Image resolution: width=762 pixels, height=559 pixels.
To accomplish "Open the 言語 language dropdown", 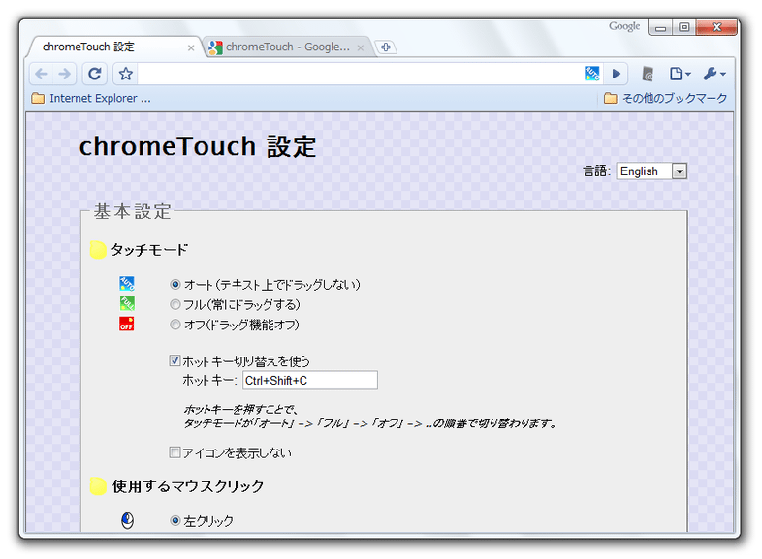I will pos(651,171).
